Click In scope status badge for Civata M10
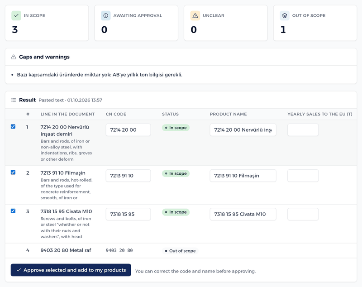Image resolution: width=362 pixels, height=287 pixels. click(176, 212)
